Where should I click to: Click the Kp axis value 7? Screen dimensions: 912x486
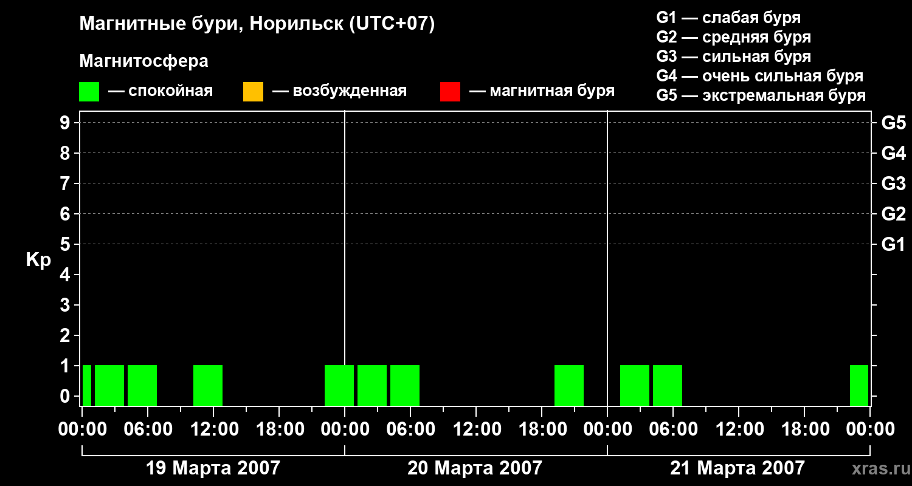click(x=66, y=183)
